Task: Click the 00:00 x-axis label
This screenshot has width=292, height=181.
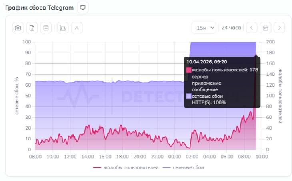Action: pos(174,157)
